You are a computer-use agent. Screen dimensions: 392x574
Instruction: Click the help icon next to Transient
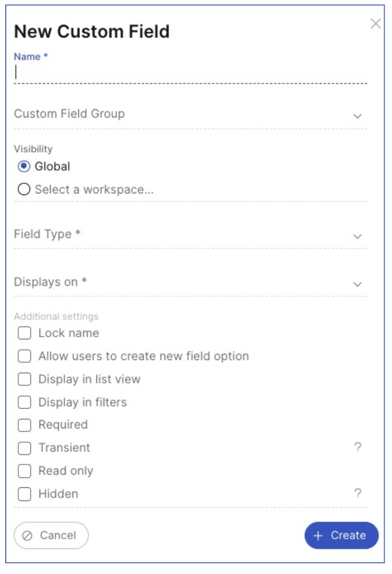358,447
